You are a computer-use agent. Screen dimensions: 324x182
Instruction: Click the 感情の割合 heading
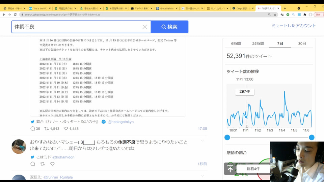(237, 153)
